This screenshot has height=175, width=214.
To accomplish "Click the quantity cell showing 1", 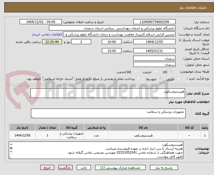I will [47, 135].
